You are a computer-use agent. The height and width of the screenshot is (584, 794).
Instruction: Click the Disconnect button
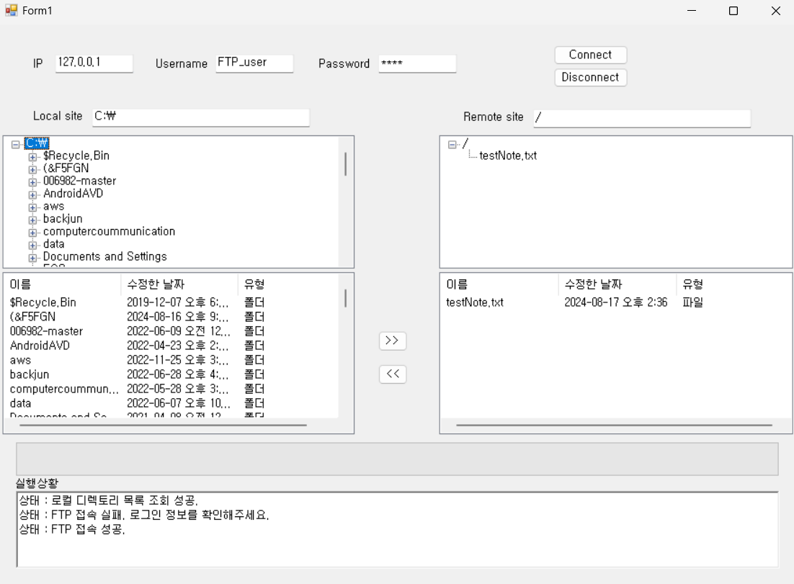click(x=590, y=77)
